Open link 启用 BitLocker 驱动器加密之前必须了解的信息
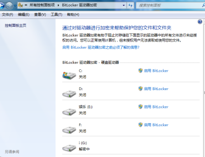Image resolution: width=205 pixels, height=157 pixels. (101, 47)
